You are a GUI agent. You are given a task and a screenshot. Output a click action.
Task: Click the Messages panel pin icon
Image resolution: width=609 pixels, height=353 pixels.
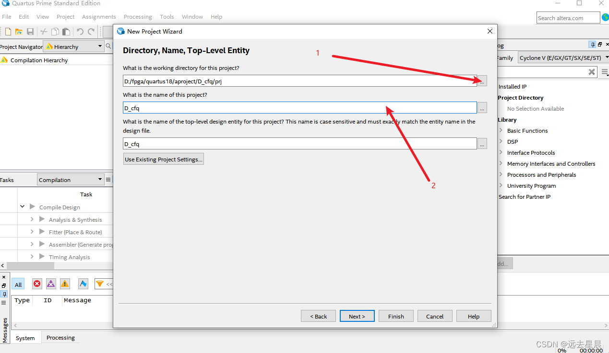4,294
